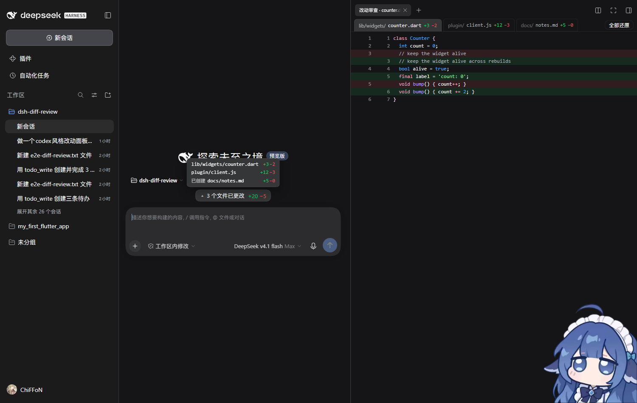The height and width of the screenshot is (403, 637).
Task: Switch to plugin/client.js diff tab
Action: click(x=479, y=25)
